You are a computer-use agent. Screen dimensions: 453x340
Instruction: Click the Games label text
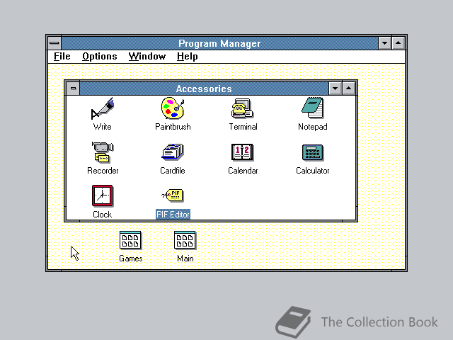pyautogui.click(x=130, y=259)
